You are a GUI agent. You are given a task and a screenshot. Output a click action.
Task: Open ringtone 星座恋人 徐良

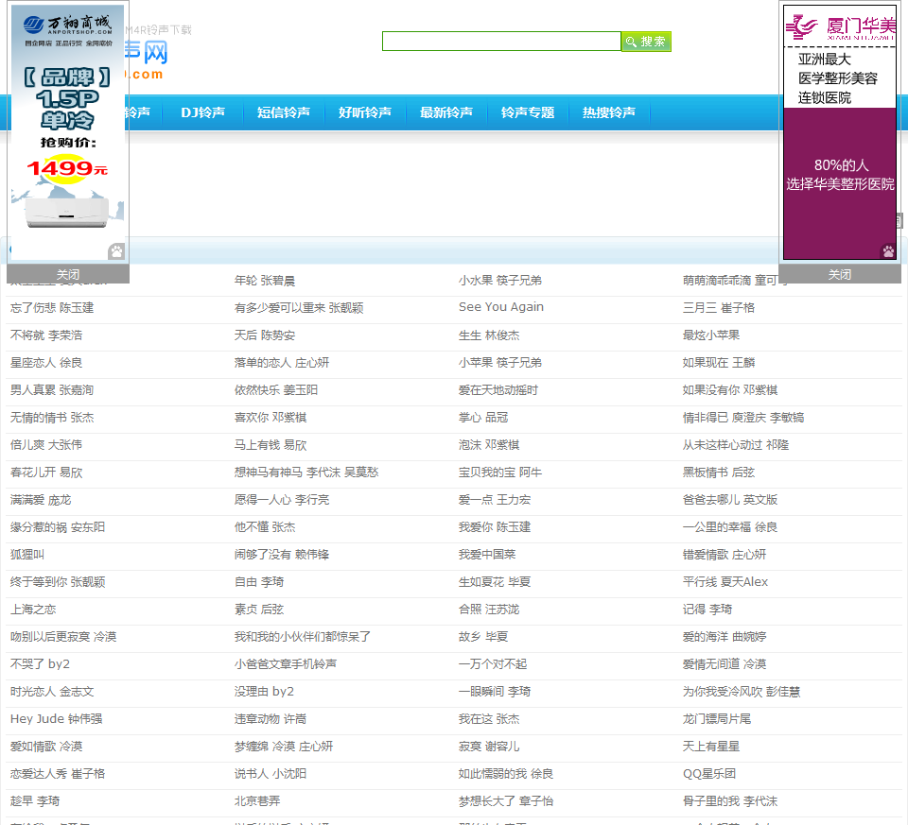point(46,363)
